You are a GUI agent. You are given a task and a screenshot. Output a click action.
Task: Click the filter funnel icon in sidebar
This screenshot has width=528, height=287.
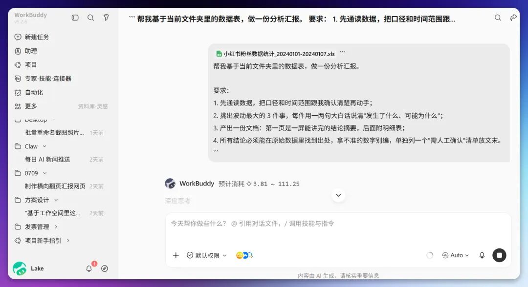(106, 18)
